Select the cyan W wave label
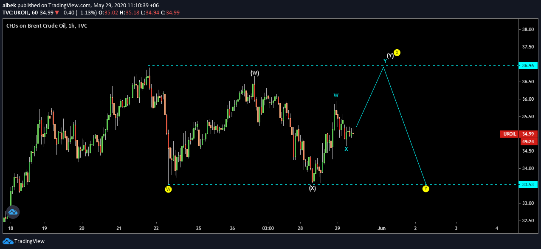Screen dimensions: 541x249 click(336, 95)
